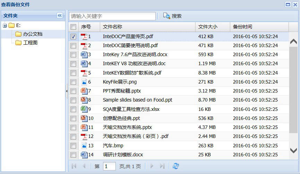Screen dimensions: 300x174
Task: Click the PPT icon for 创意配色经典.ppt
Action: pos(84,118)
